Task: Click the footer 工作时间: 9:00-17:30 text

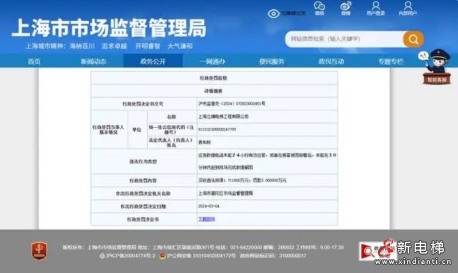Action: point(320,247)
